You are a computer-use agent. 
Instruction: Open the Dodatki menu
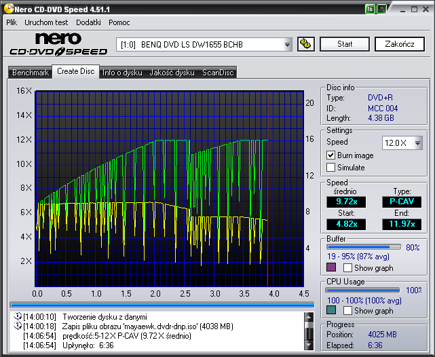coord(88,22)
